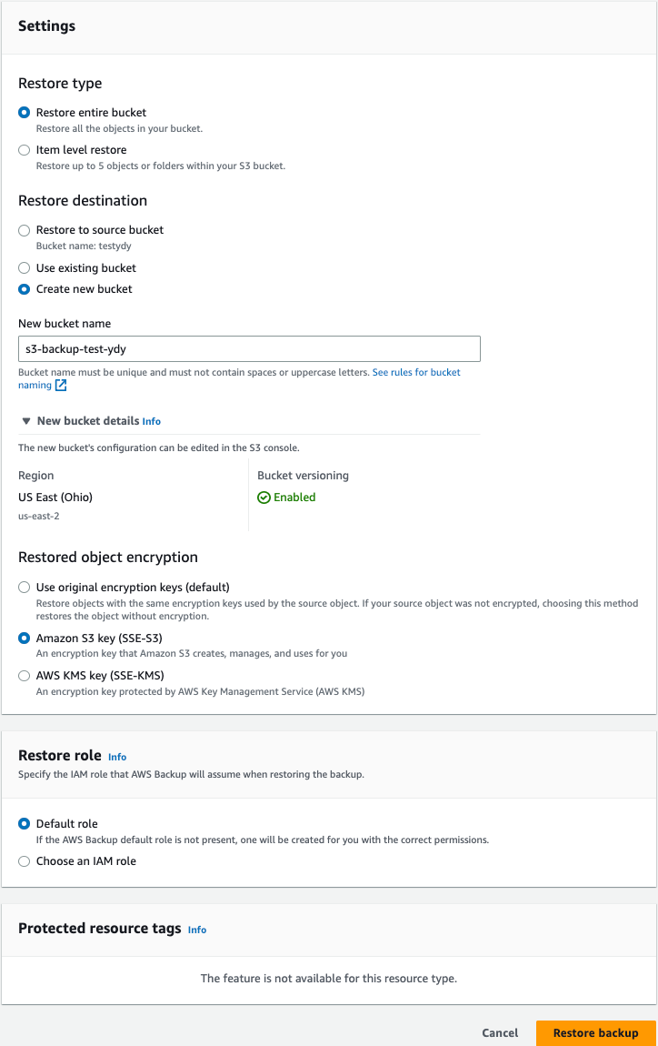Collapse the New bucket details triangle

click(26, 421)
